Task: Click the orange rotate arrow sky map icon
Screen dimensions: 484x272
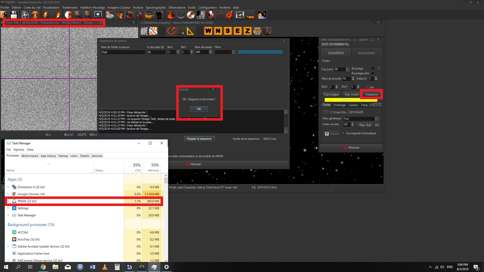Action: click(171, 31)
